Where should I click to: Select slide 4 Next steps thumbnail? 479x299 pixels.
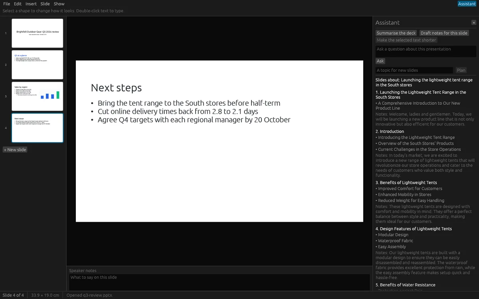(38, 128)
